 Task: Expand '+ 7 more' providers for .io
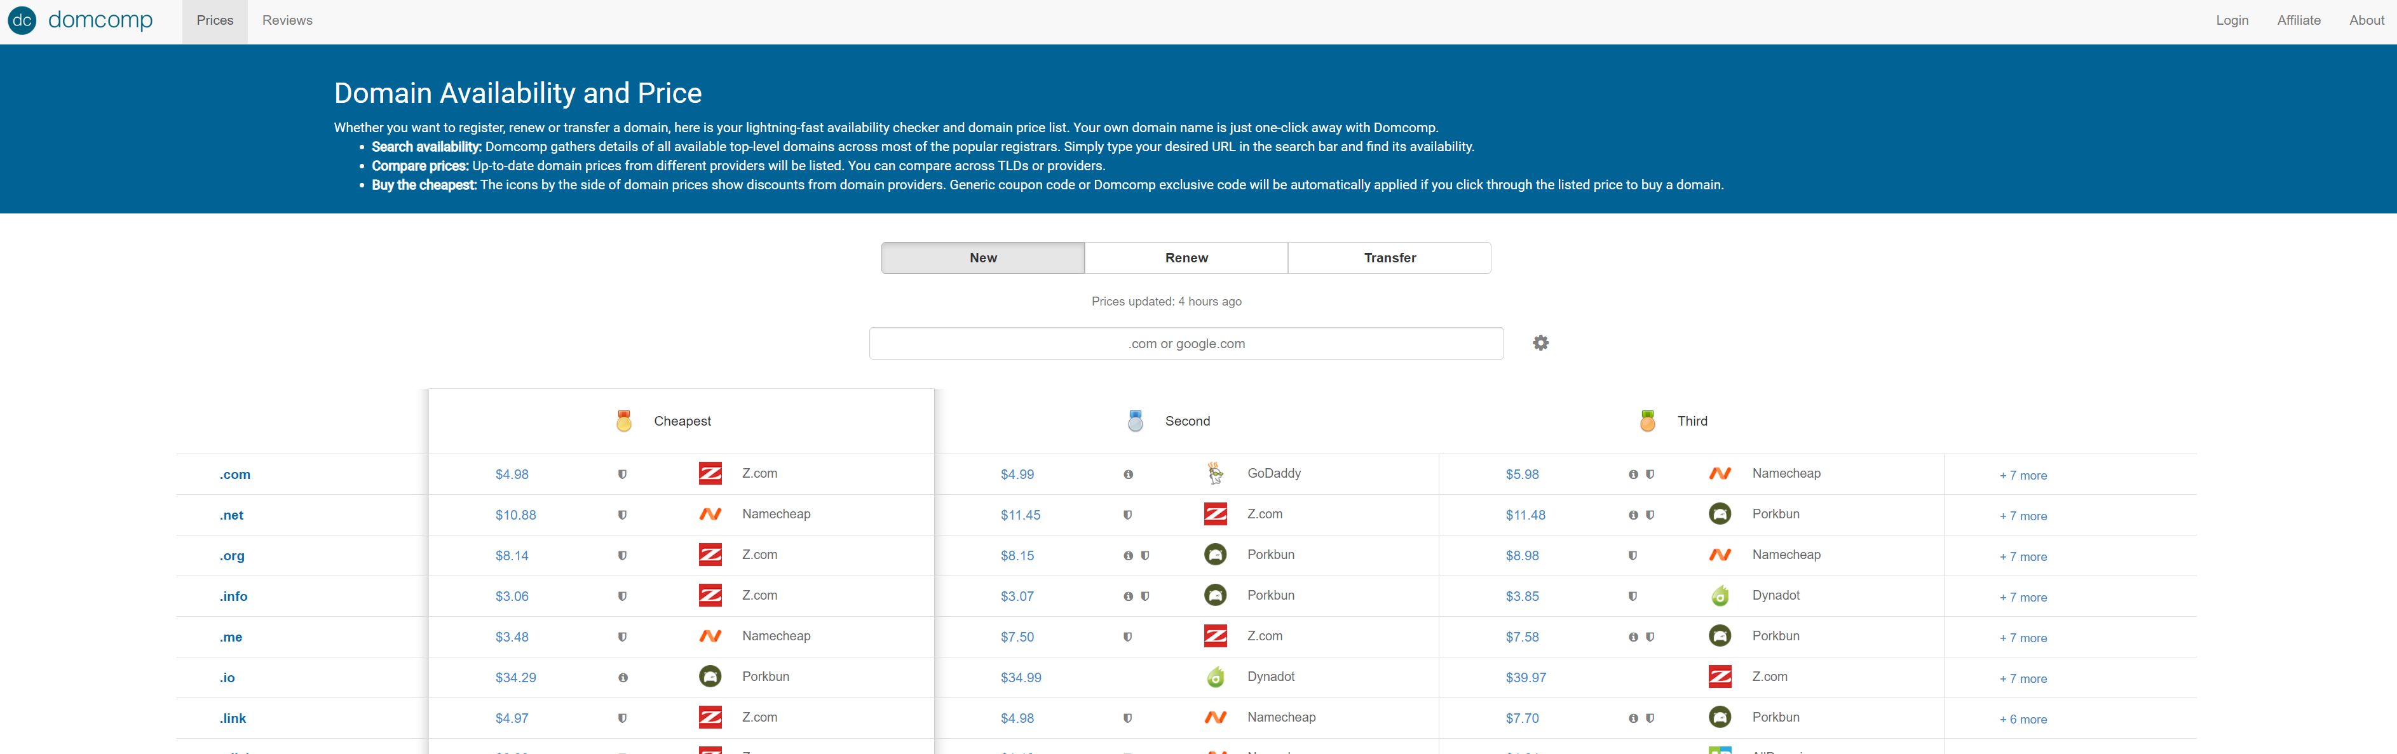[2023, 678]
